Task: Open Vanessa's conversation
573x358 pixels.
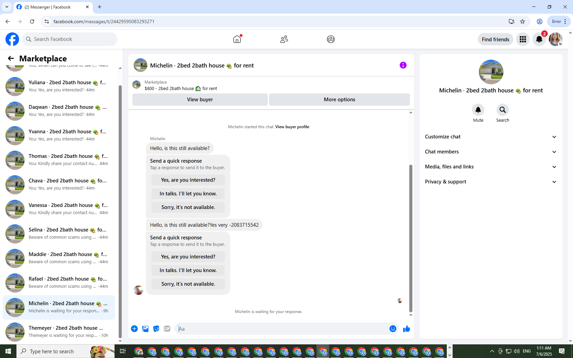Action: [59, 209]
